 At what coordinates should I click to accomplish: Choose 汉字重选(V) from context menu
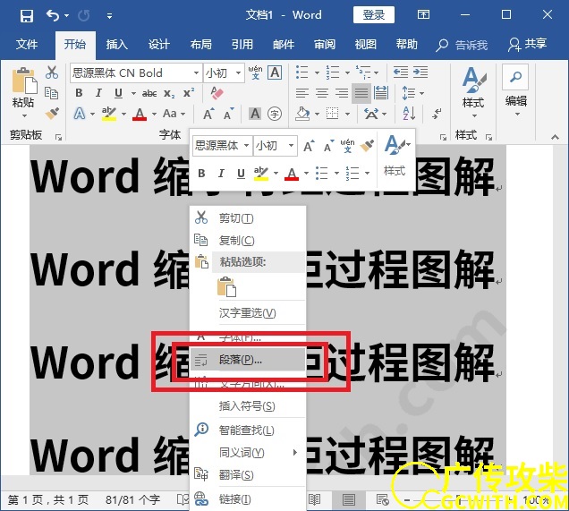coord(248,313)
